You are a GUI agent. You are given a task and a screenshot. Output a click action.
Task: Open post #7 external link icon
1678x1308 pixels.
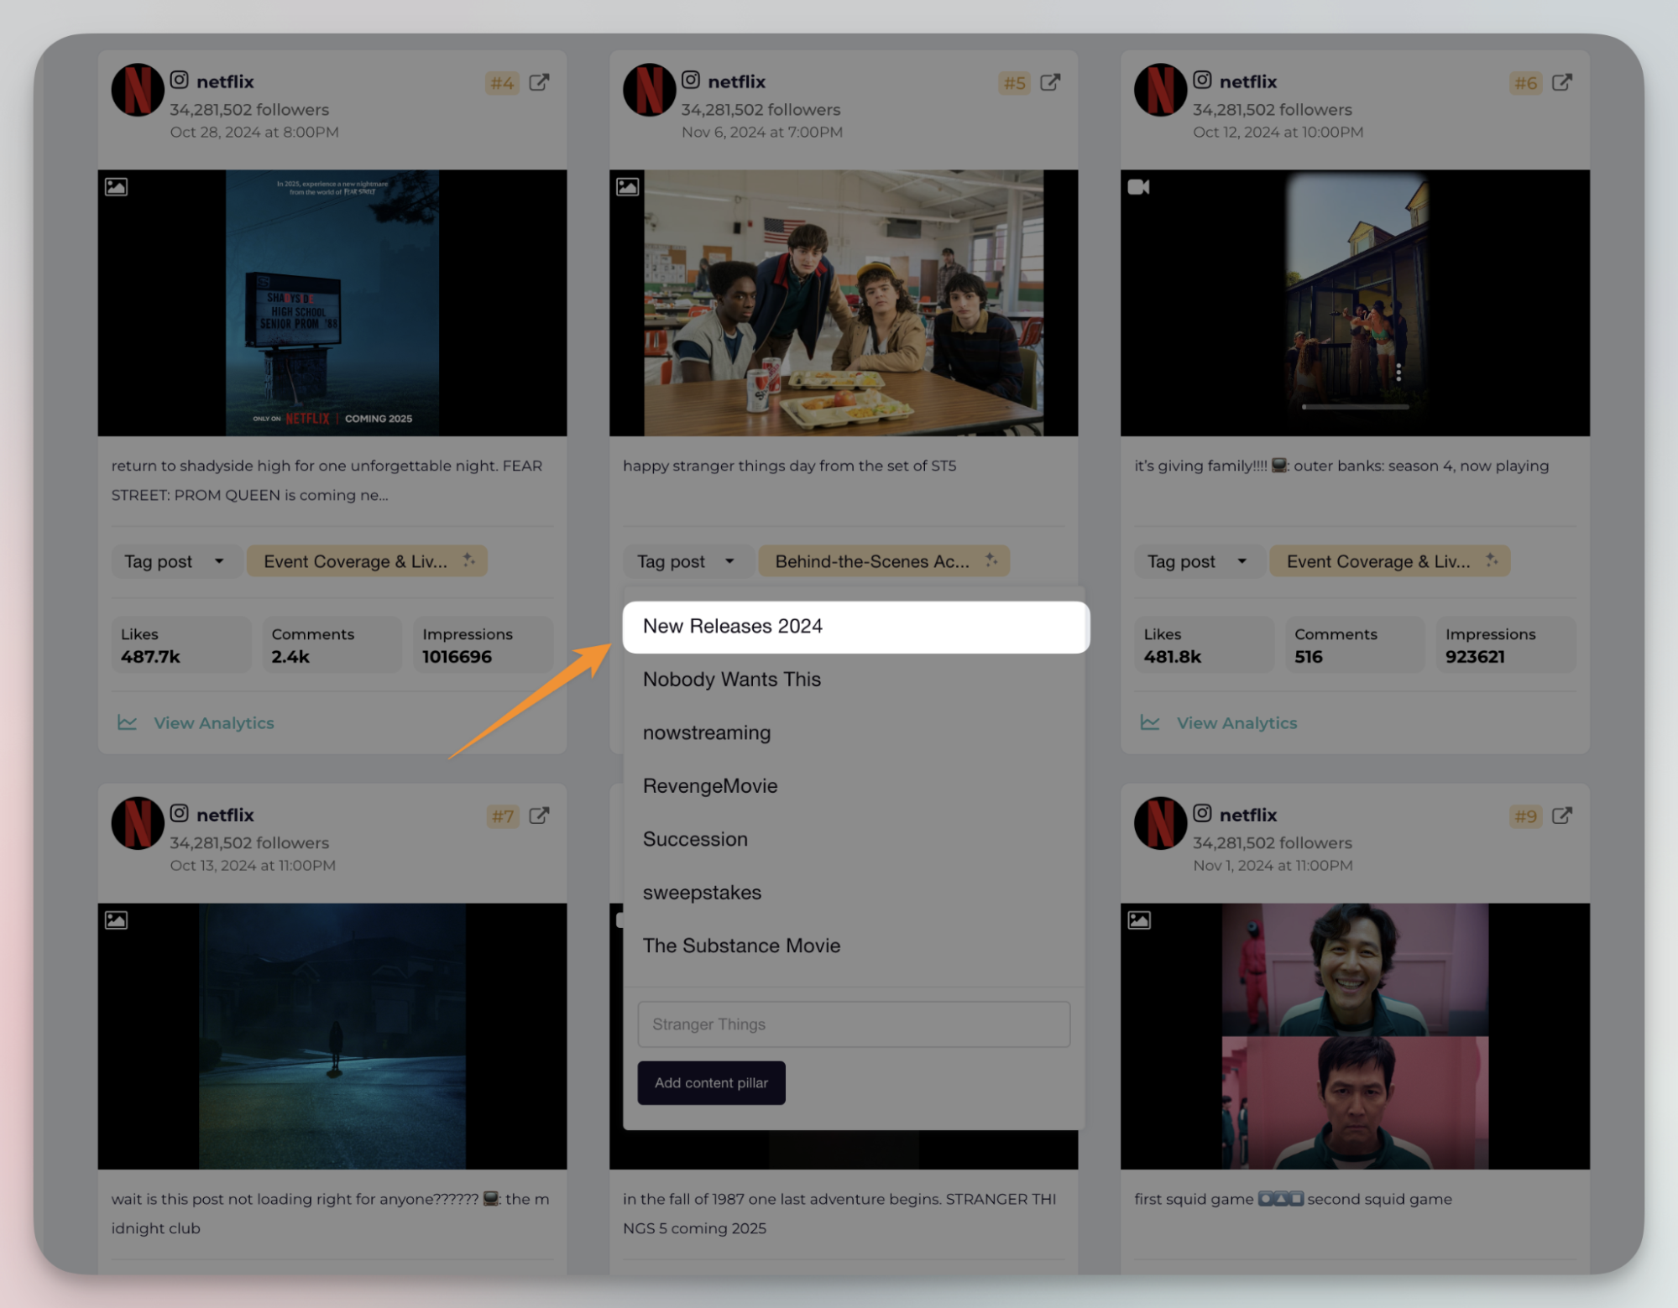pyautogui.click(x=539, y=816)
